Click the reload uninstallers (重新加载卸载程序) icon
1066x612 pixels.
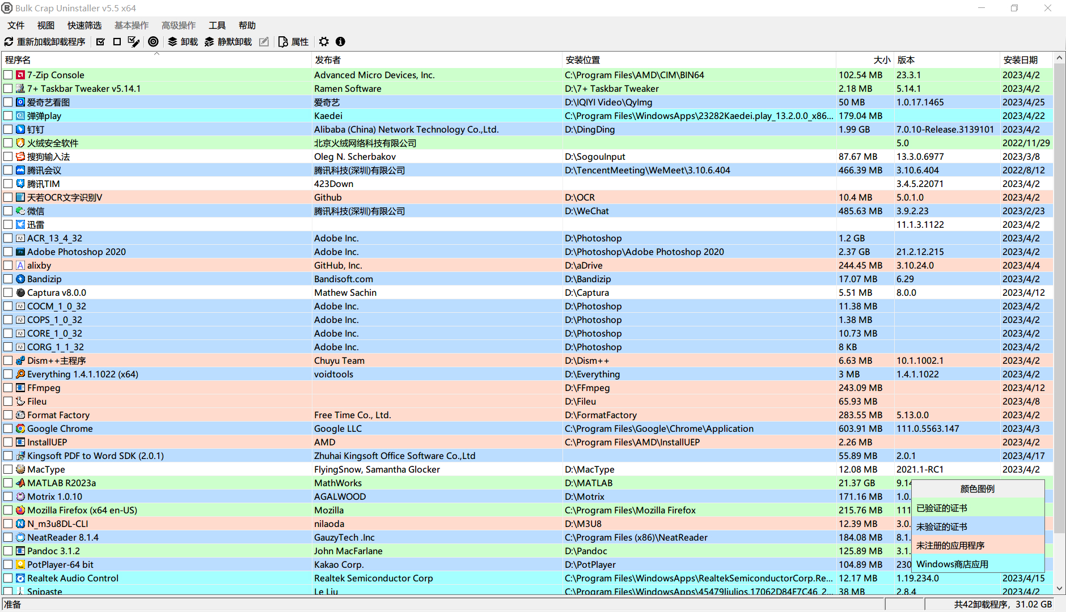point(9,42)
